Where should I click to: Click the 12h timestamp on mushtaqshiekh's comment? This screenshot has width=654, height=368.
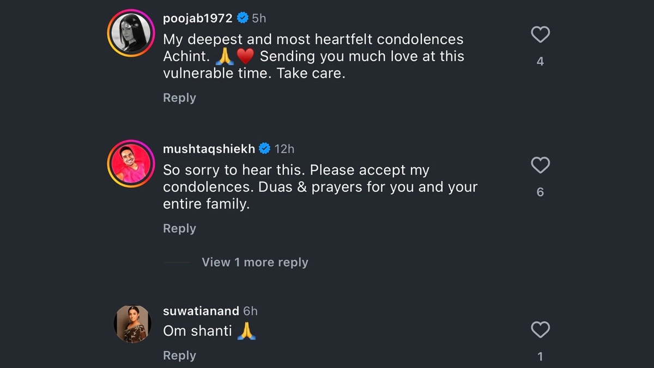284,148
